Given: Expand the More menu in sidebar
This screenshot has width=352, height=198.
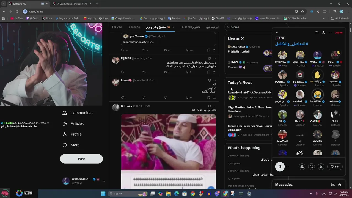Looking at the screenshot, I should (x=71, y=145).
